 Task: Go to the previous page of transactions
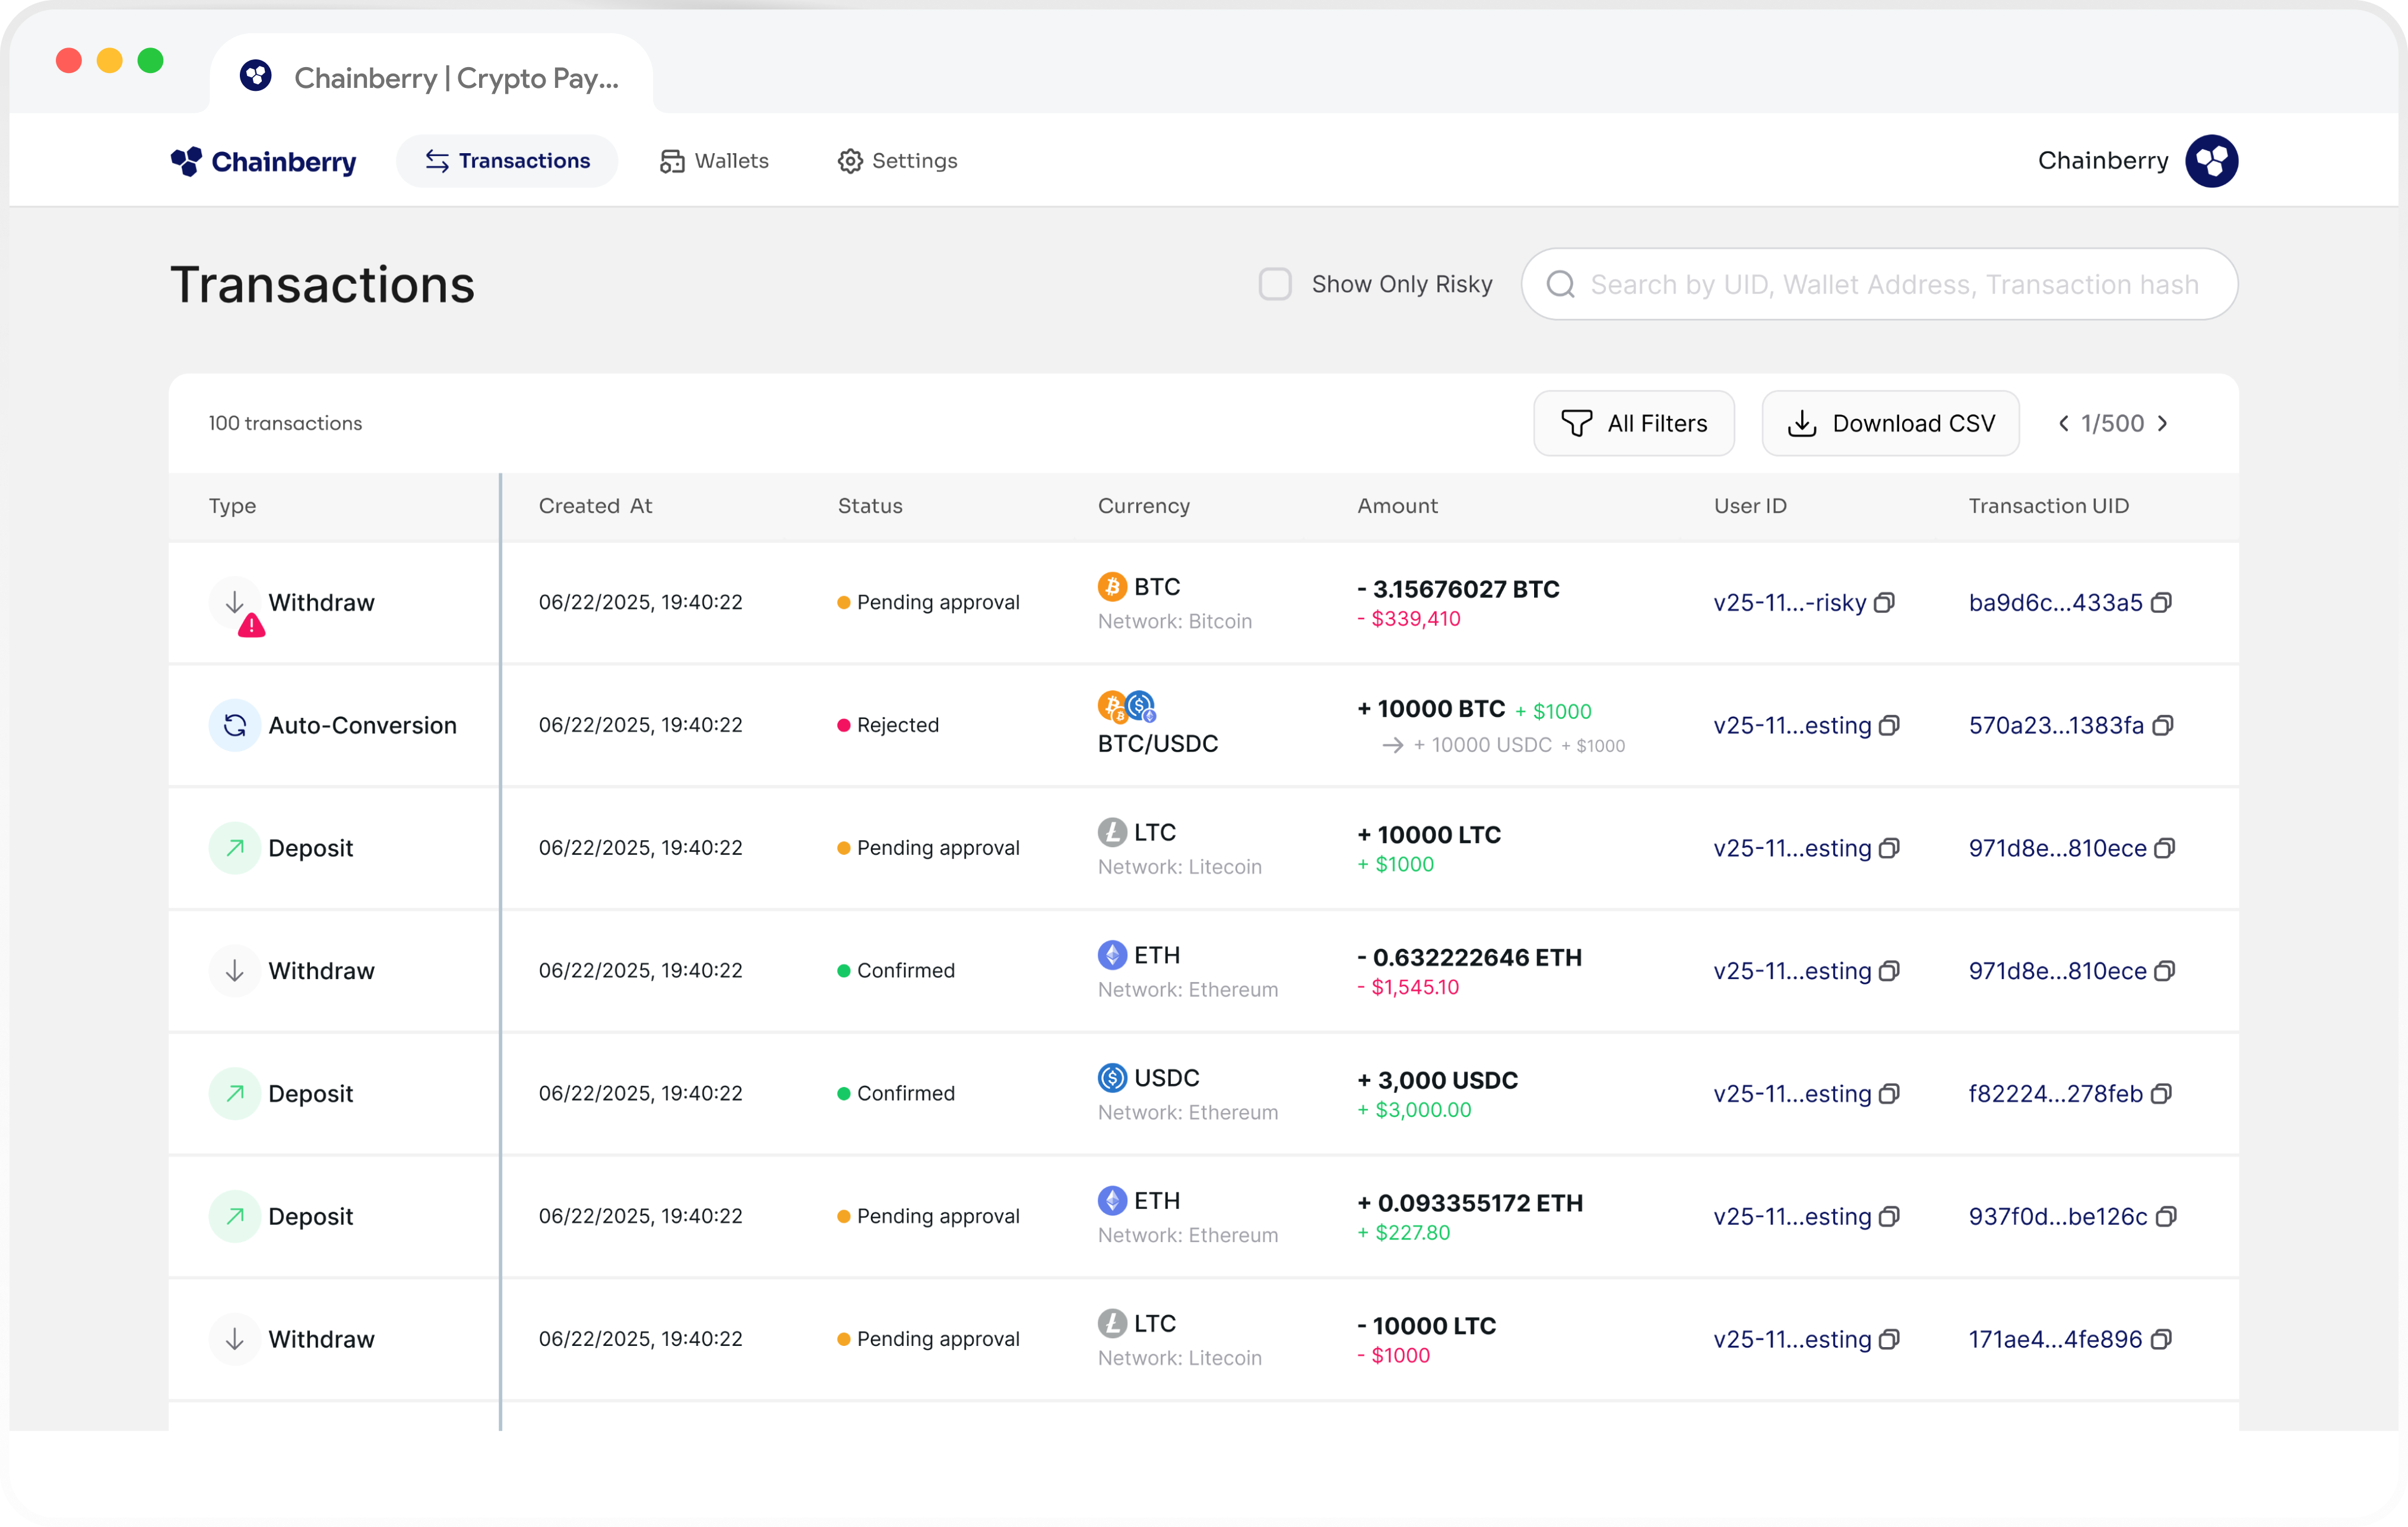(2063, 424)
